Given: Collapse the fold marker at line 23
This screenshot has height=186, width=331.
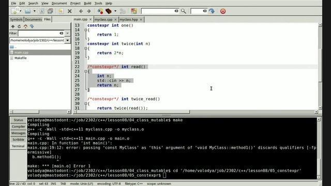Looking at the screenshot, I should pyautogui.click(x=86, y=71).
